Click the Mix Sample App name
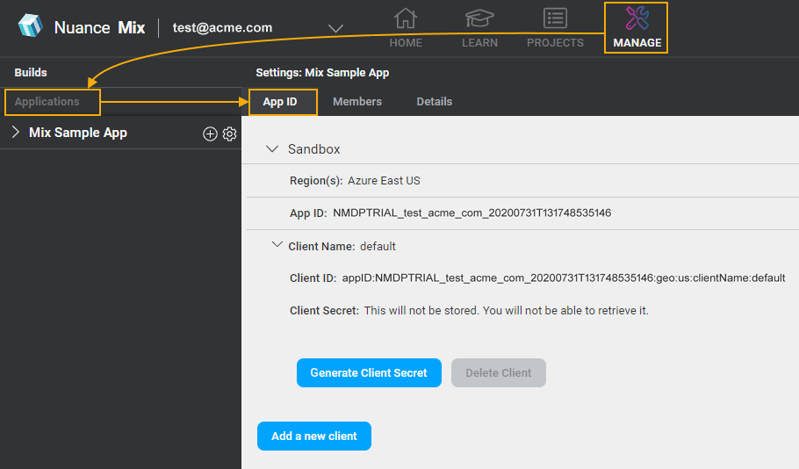799x469 pixels. 78,133
